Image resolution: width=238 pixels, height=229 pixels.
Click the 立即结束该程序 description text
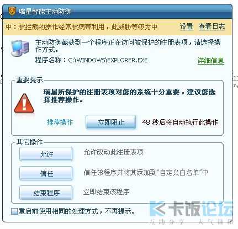point(106,192)
